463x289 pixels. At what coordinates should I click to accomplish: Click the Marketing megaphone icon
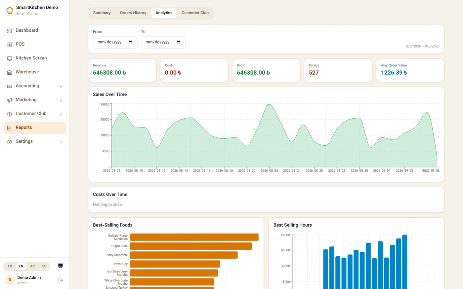coord(10,100)
